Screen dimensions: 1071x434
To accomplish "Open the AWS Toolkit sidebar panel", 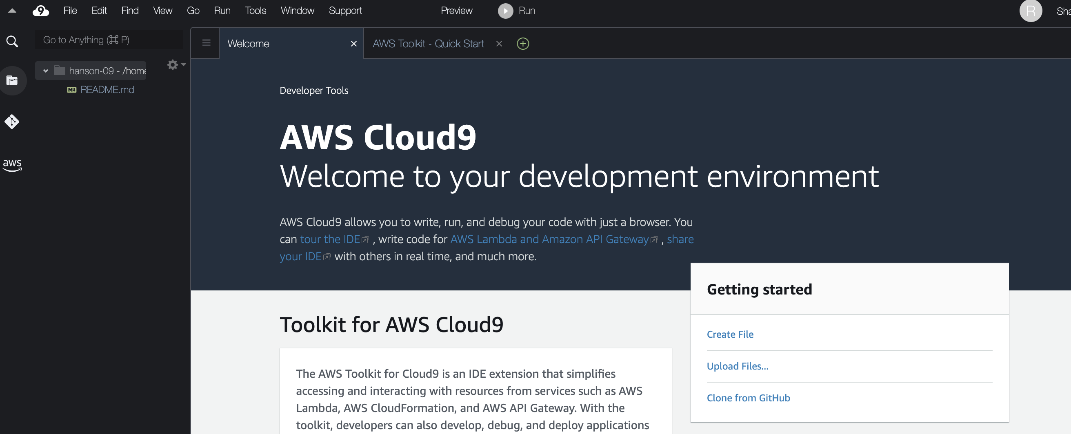I will coord(13,165).
